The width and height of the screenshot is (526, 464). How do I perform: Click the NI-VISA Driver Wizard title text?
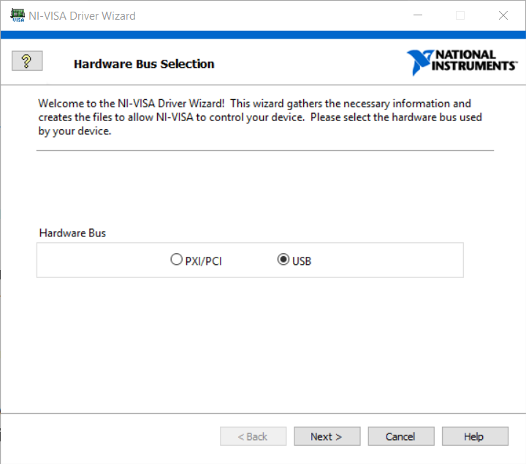pyautogui.click(x=82, y=15)
